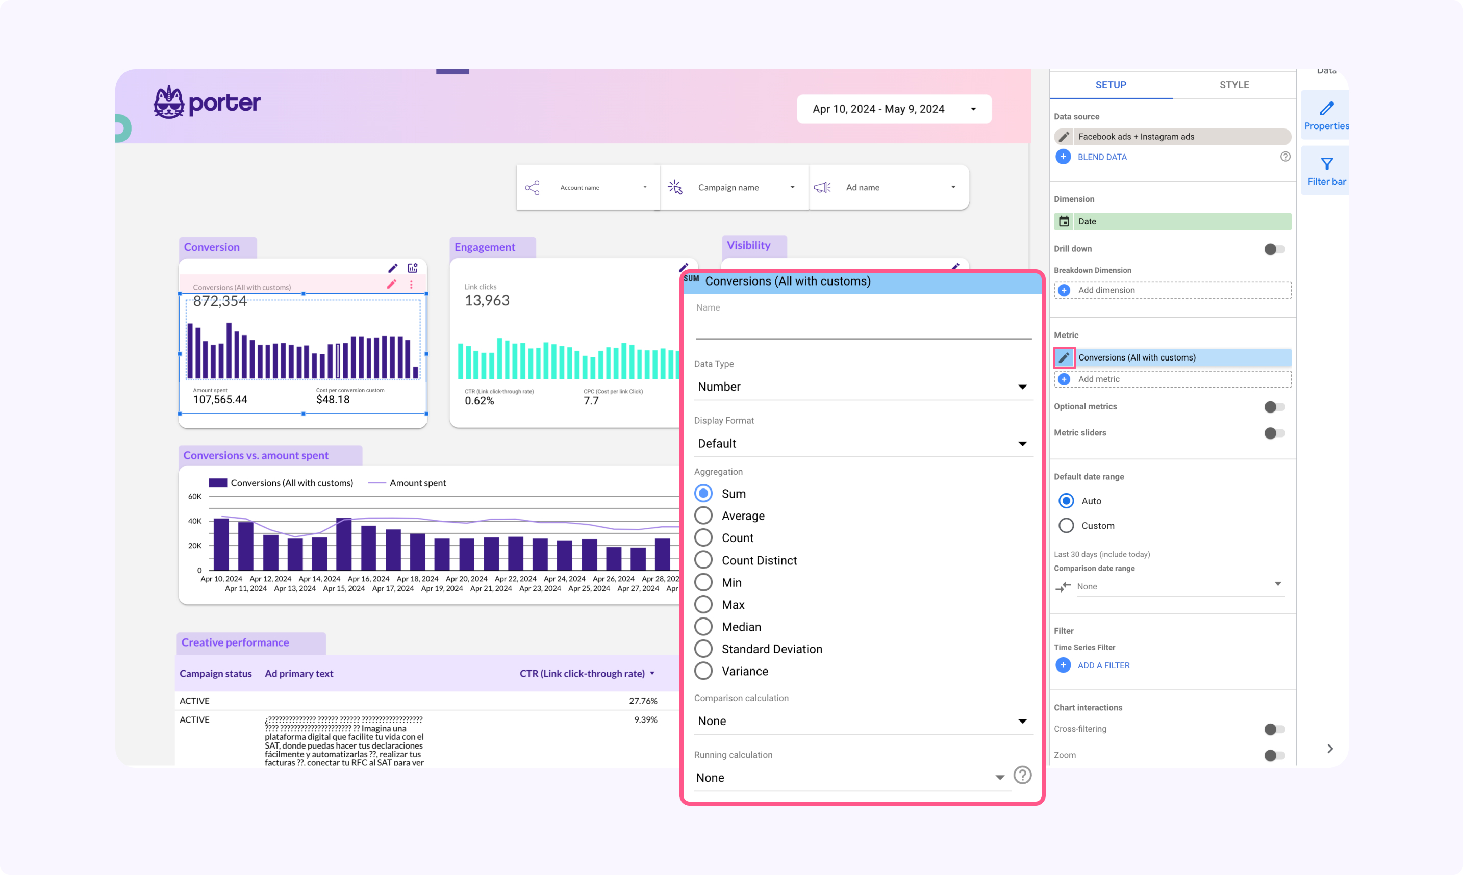The height and width of the screenshot is (875, 1463).
Task: Switch to the SETUP tab
Action: click(x=1111, y=85)
